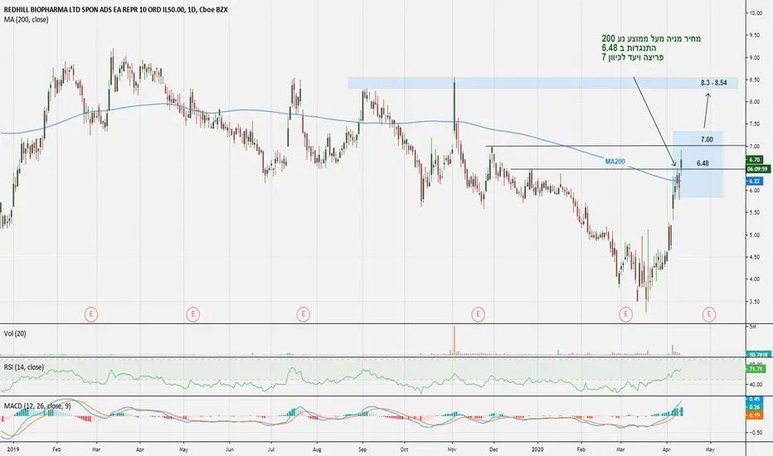The image size is (773, 456).
Task: Open the upcoming earnings E marker at May 2020
Action: 709,314
